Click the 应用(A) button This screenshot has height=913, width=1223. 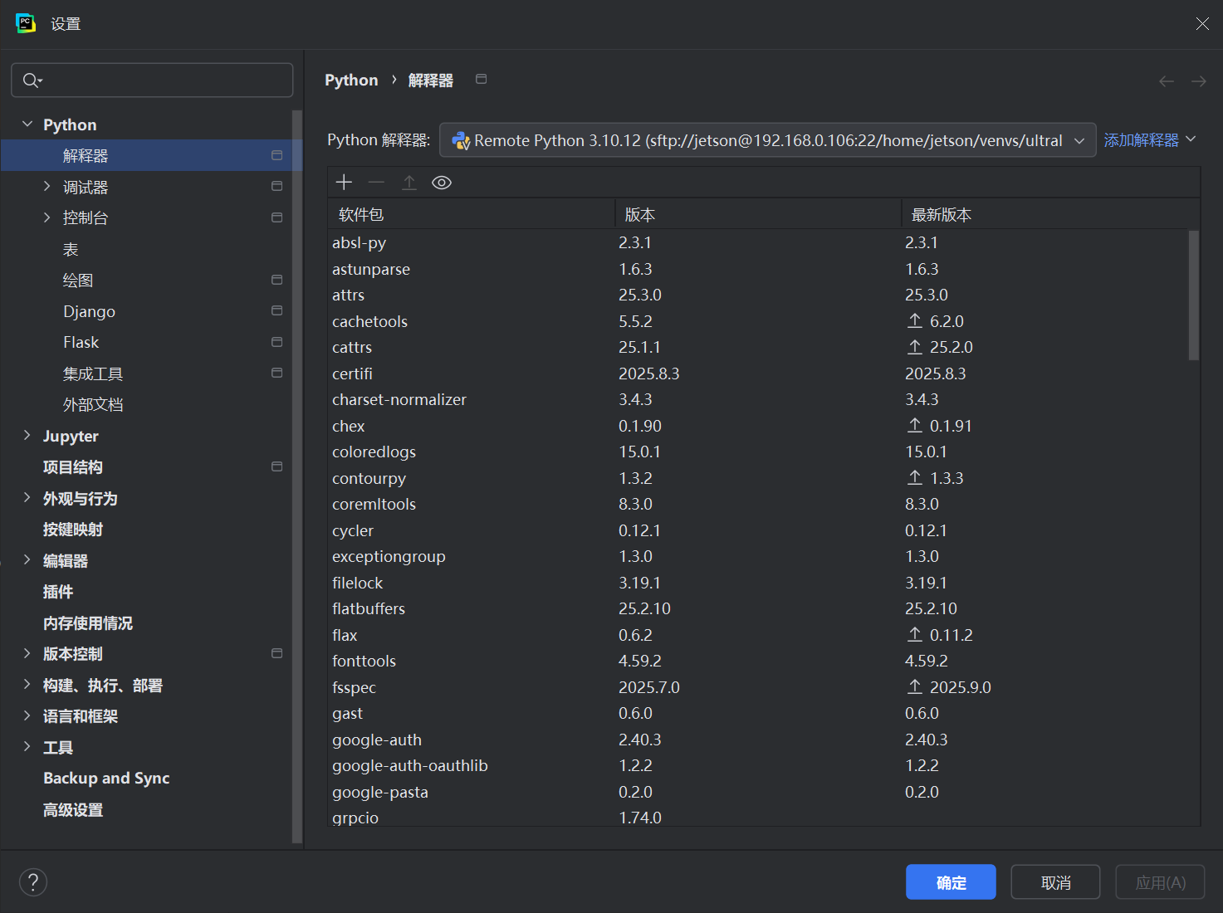[x=1160, y=882]
